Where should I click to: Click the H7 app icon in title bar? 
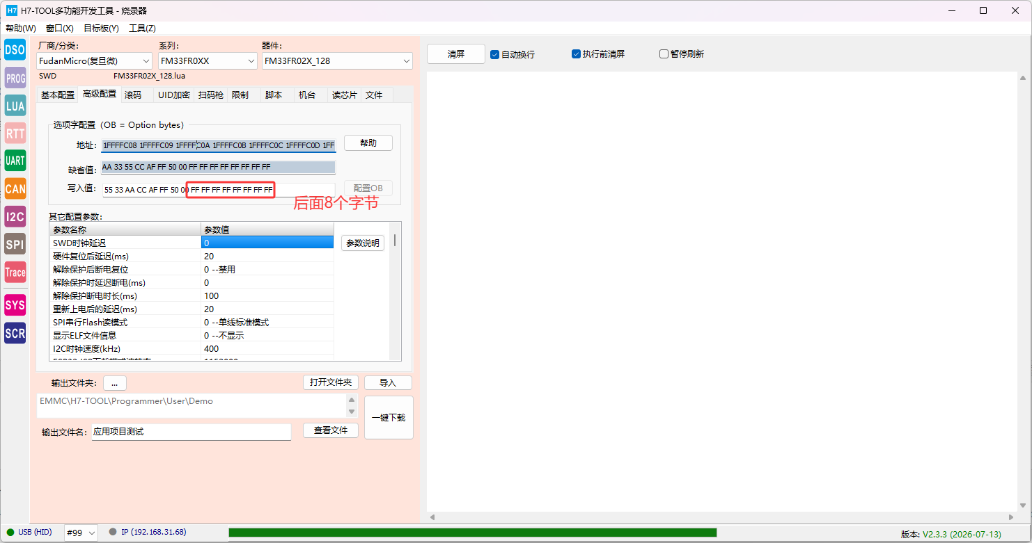point(11,10)
